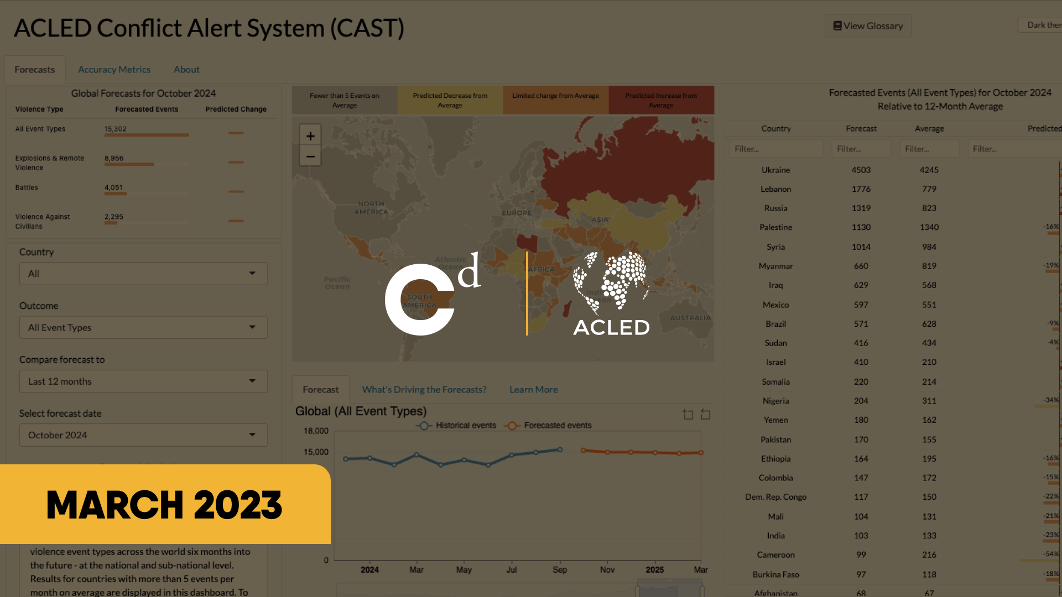This screenshot has width=1062, height=597.
Task: Click the restore icon on the chart toolbar
Action: tap(705, 415)
